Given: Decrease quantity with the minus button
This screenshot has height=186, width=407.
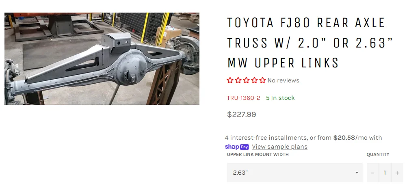Looking at the screenshot, I should [x=372, y=173].
